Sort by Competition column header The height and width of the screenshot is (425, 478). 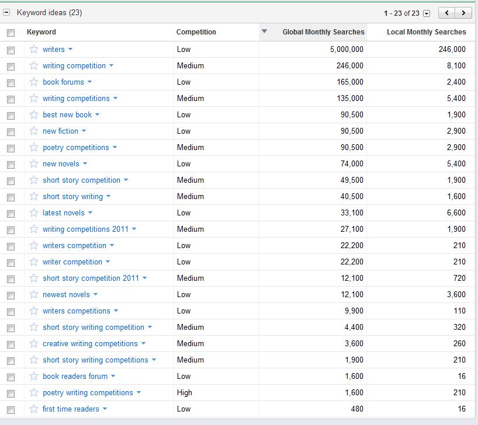[x=196, y=32]
